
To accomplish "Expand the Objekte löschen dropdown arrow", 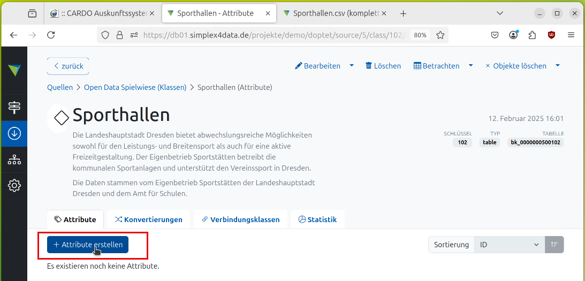I will pos(558,66).
